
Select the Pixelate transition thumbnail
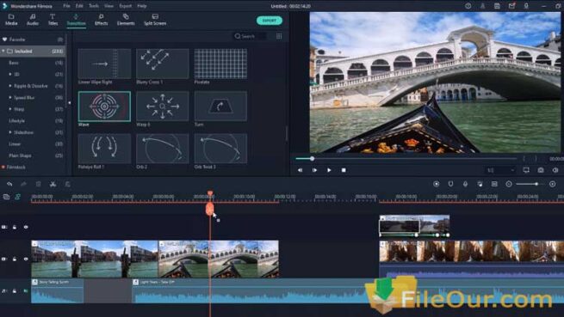coord(220,64)
